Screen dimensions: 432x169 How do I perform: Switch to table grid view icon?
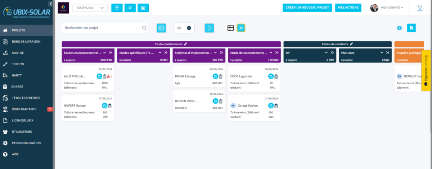click(x=230, y=28)
